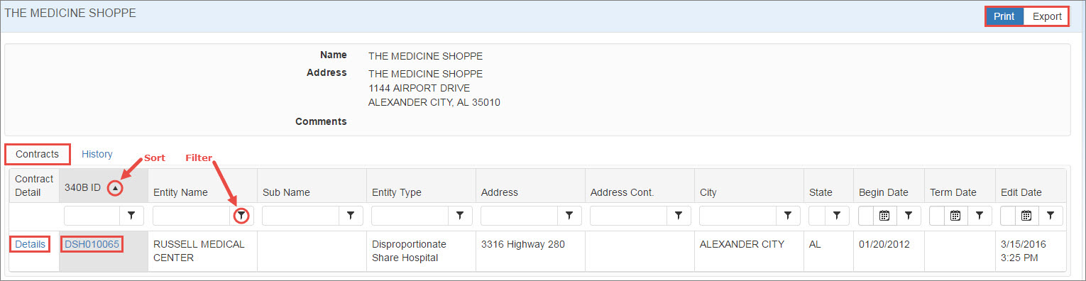Open the State column filter funnel

tap(836, 215)
